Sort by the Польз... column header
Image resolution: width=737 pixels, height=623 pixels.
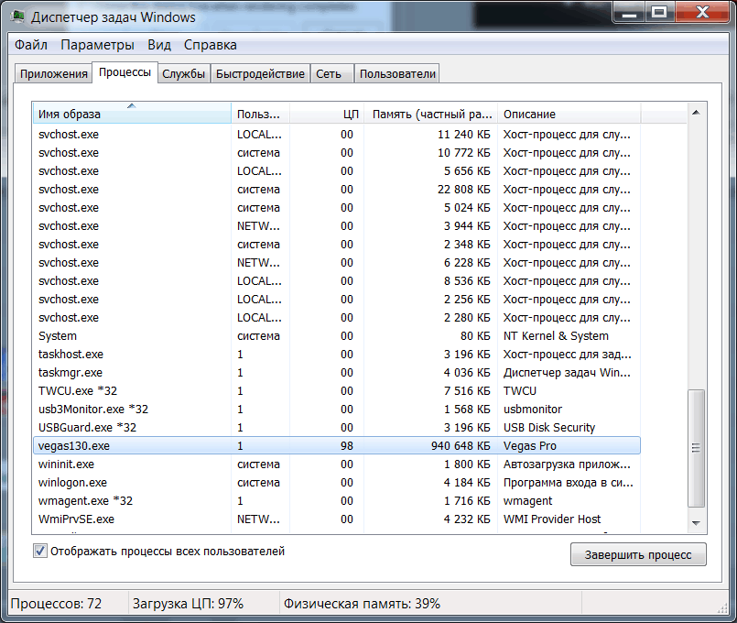tap(260, 114)
